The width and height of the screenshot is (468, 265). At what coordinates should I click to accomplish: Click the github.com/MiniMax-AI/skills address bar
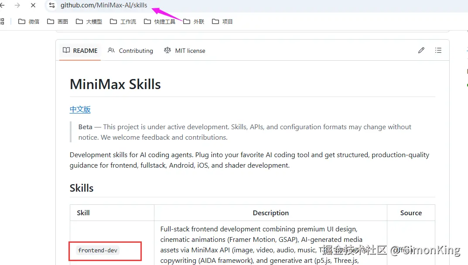[104, 5]
